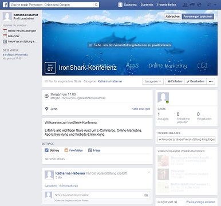This screenshot has width=221, height=206.
Task: Click Neue Veranstaltung plus icon
Action: 5,41
